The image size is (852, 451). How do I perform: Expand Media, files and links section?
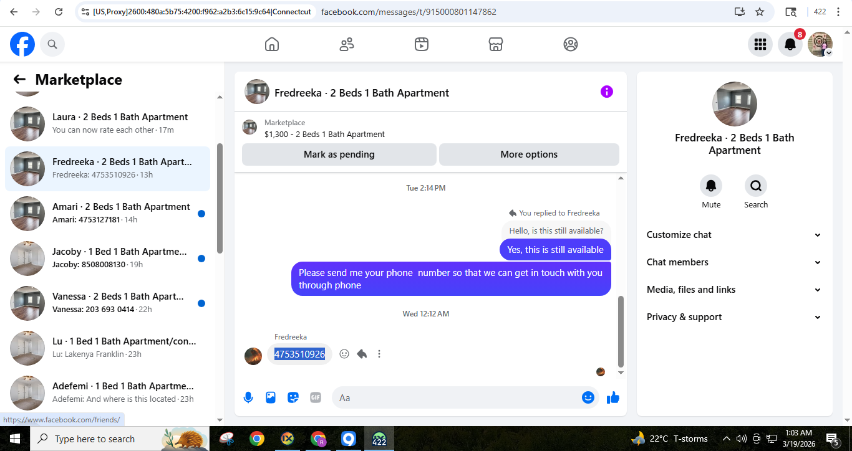[x=734, y=290]
